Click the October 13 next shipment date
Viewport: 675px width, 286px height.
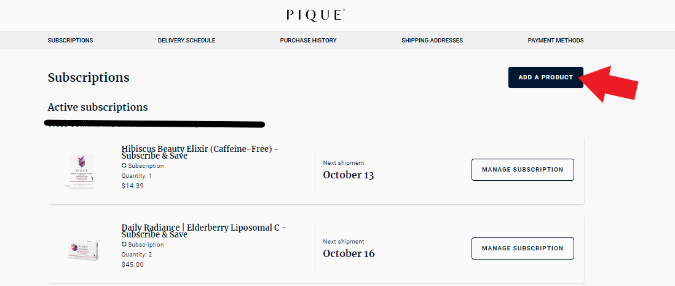coord(349,175)
